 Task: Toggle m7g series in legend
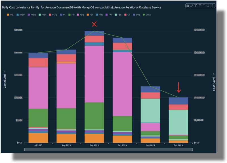(x=53, y=15)
